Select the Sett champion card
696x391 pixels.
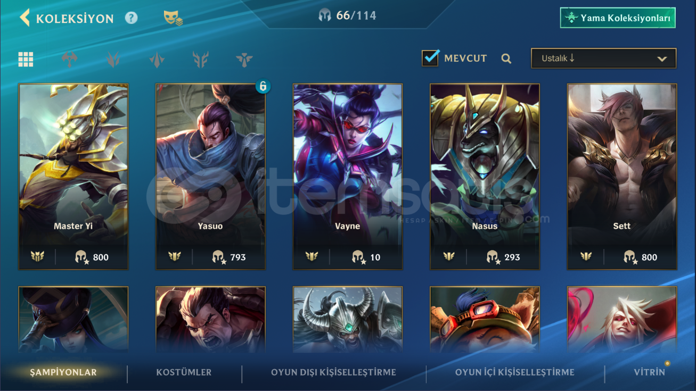[622, 177]
